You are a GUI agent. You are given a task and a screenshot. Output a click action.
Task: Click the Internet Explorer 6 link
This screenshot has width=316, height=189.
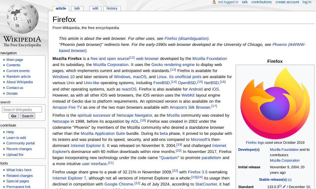coord(87,145)
